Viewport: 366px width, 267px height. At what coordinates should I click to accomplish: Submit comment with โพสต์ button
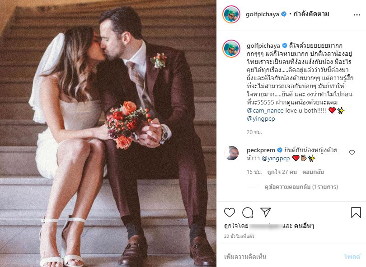point(352,257)
